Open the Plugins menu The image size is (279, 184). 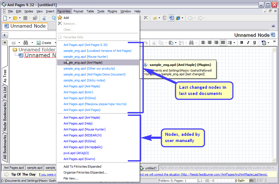point(112,11)
